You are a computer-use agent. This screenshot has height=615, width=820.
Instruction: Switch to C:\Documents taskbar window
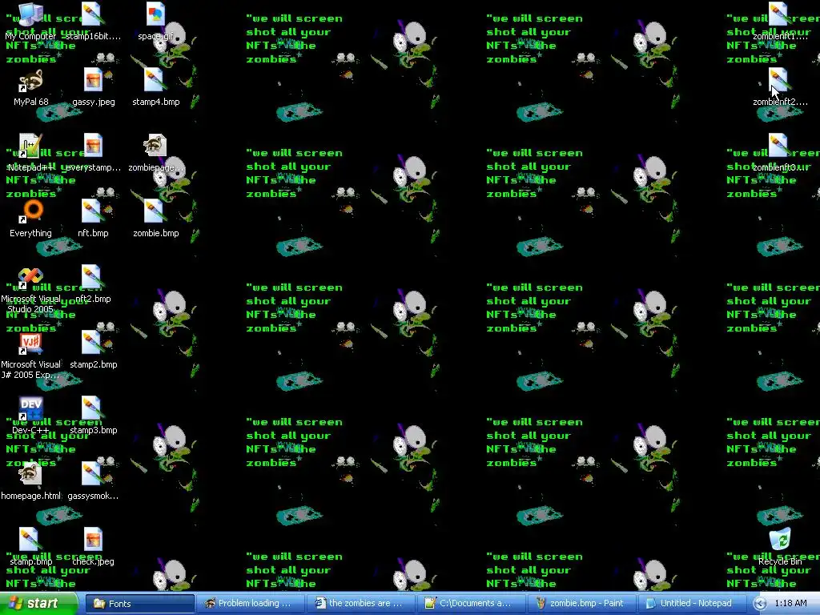click(471, 604)
